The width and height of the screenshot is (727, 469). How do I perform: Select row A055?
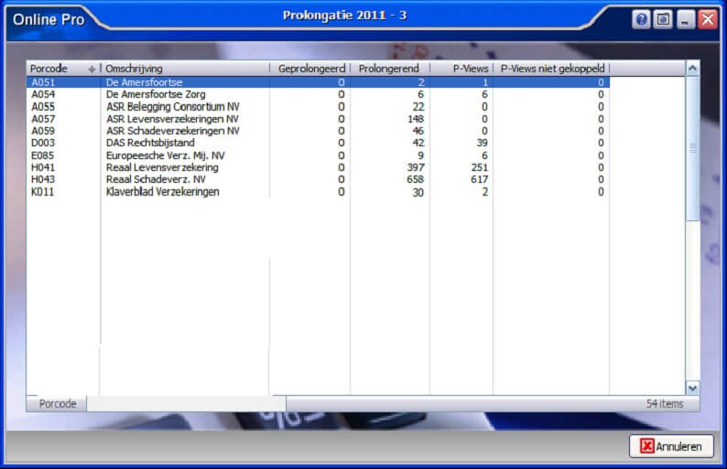click(318, 107)
